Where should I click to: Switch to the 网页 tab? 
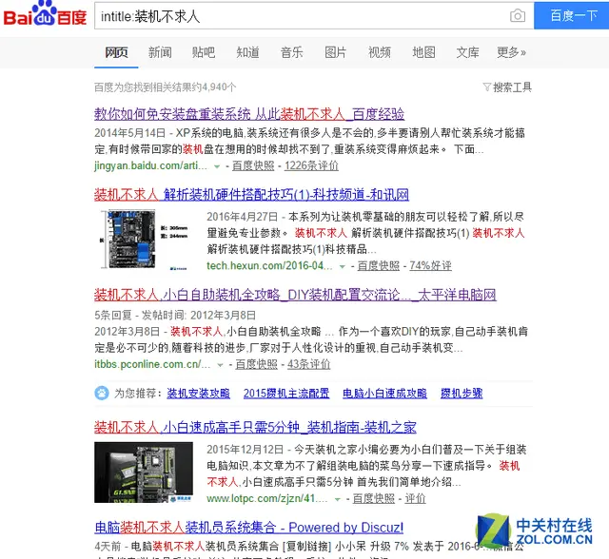[x=116, y=52]
